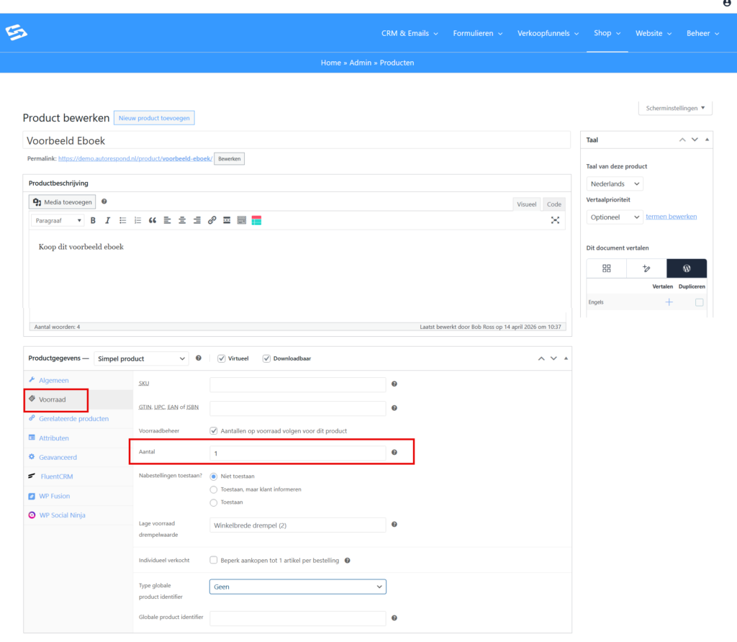737x642 pixels.
Task: Open the Shop menu in navigation
Action: click(x=607, y=33)
